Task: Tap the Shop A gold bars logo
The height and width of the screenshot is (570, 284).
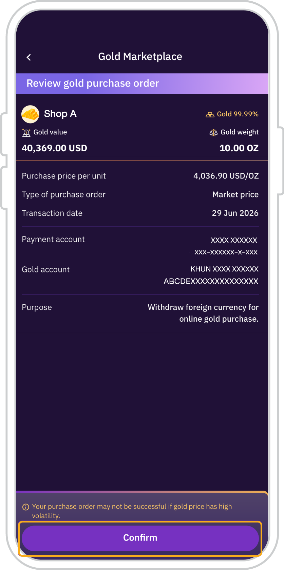Action: point(30,114)
